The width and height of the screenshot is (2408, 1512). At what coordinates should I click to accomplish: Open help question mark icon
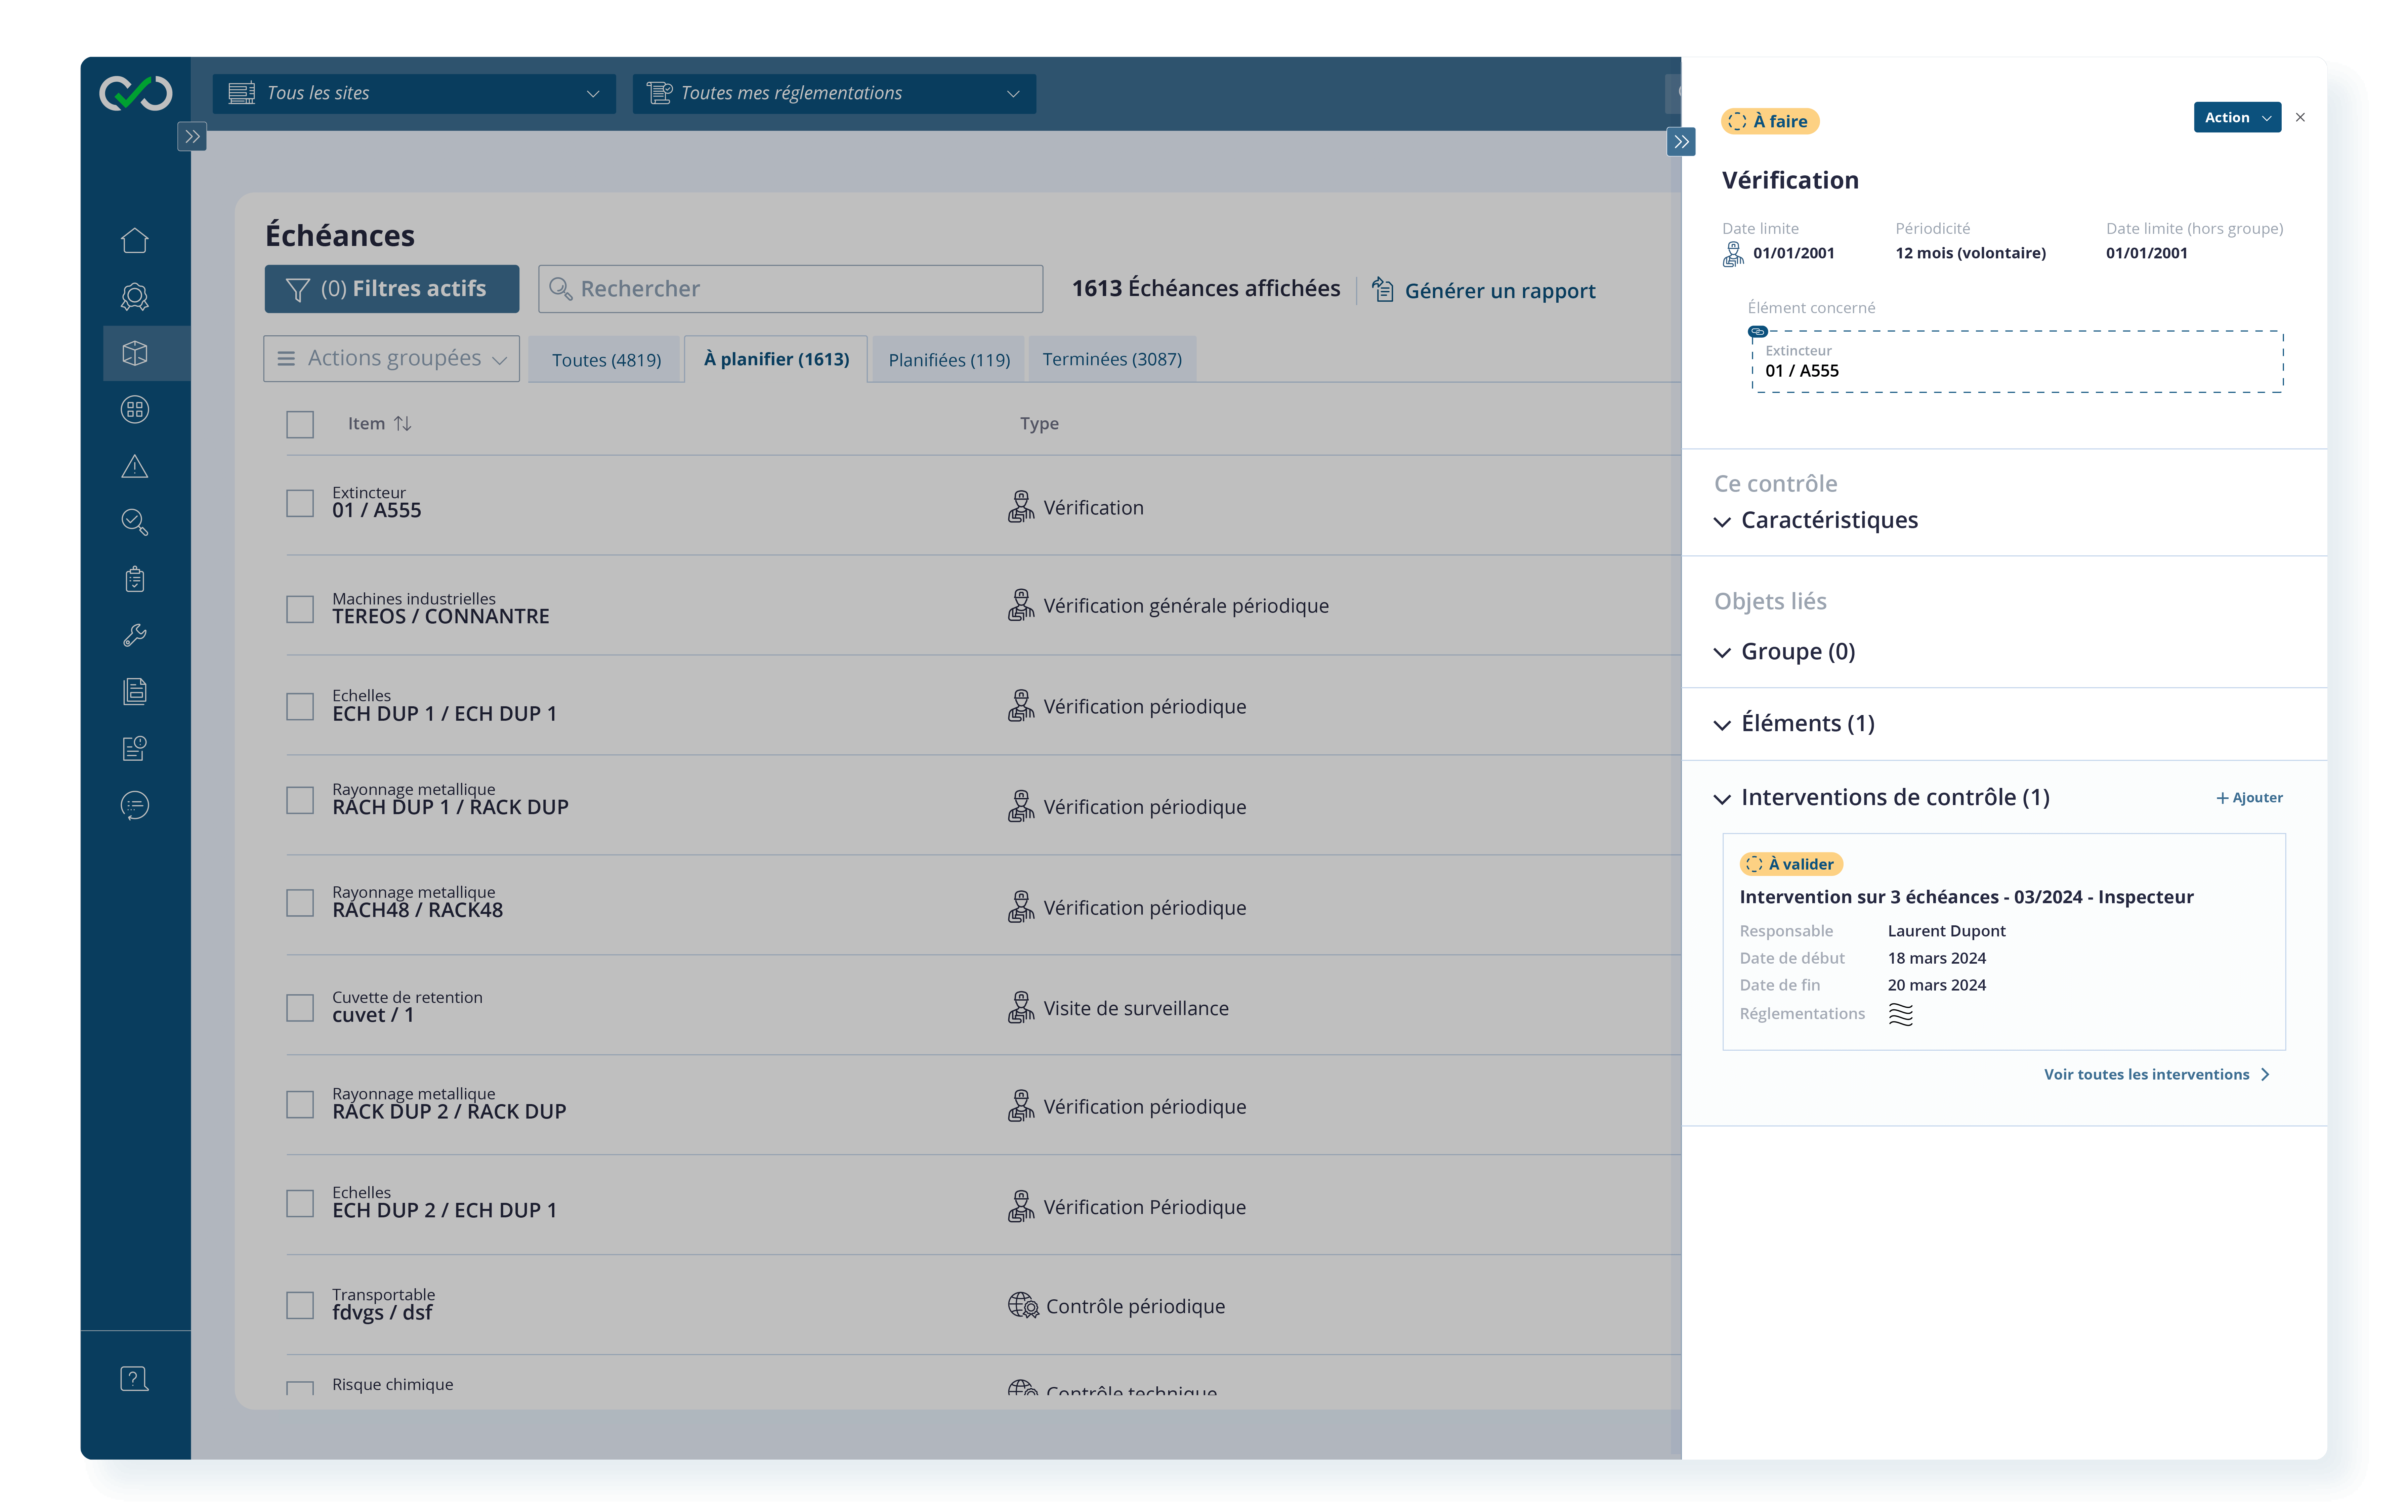coord(134,1379)
